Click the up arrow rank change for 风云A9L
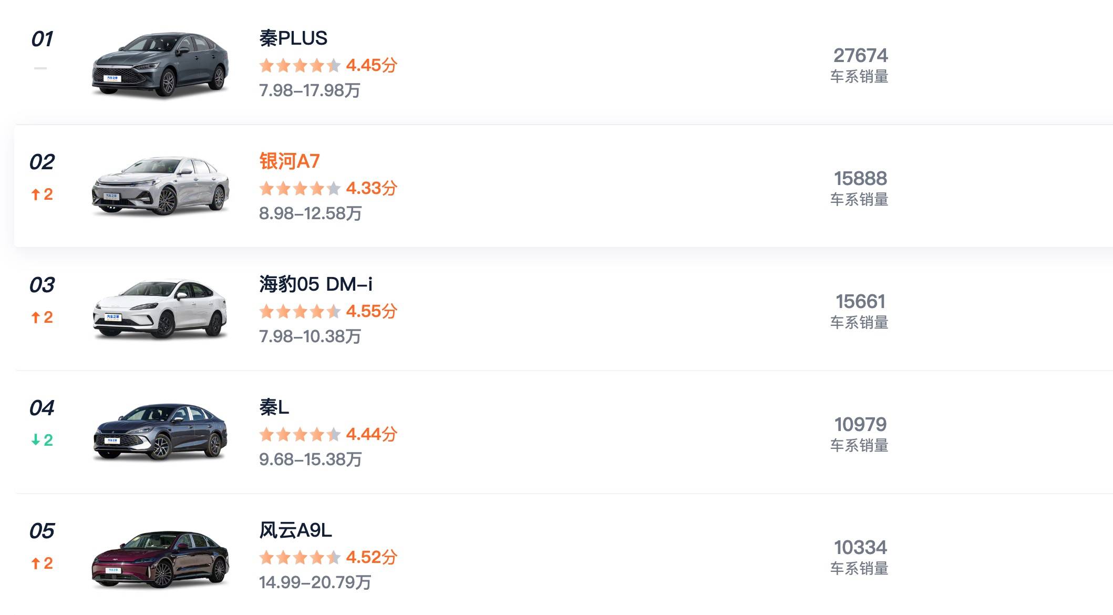This screenshot has height=615, width=1113. [x=42, y=563]
